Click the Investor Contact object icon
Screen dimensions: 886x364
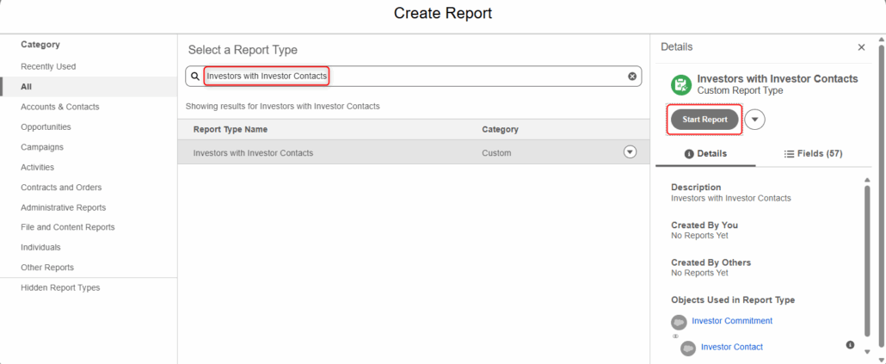click(x=688, y=349)
